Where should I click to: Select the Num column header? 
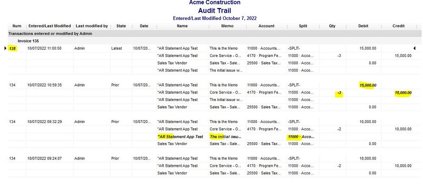[17, 26]
